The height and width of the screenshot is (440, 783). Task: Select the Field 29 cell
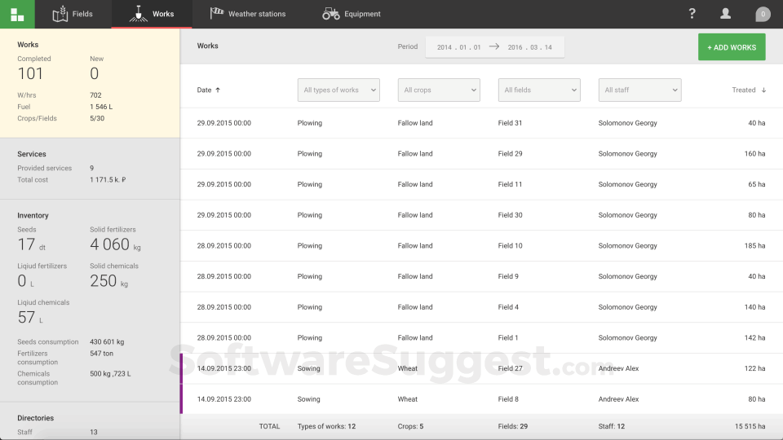pos(510,154)
